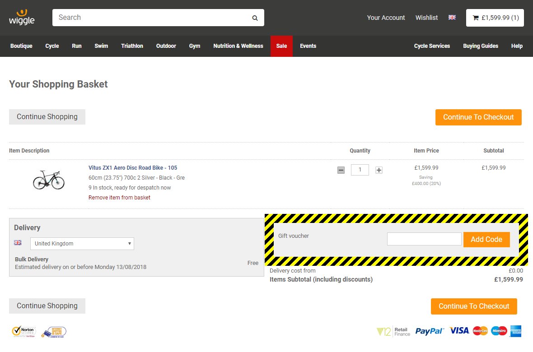
Task: Click the Norton Secured badge
Action: tap(24, 332)
